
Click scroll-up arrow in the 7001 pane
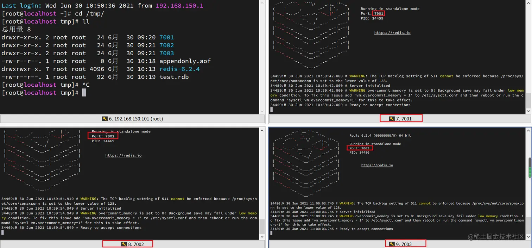[x=528, y=3]
